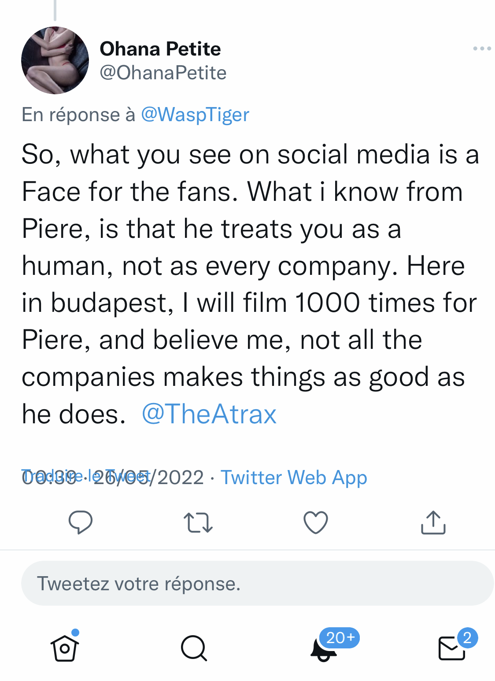
Task: Open the Search magnifier tab
Action: pos(193,648)
